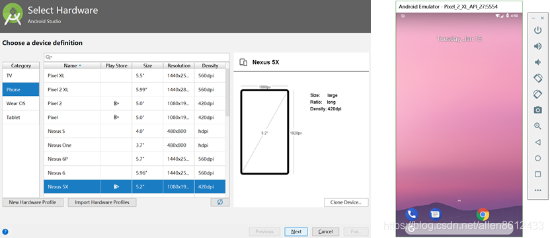Select the Nexus S device row

pos(135,132)
